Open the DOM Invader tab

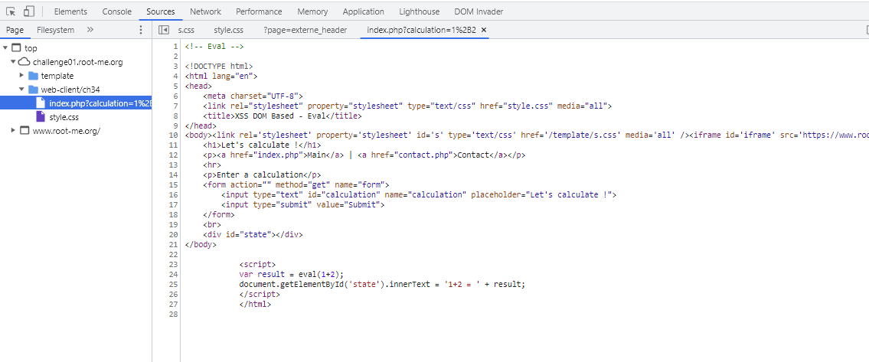tap(479, 11)
